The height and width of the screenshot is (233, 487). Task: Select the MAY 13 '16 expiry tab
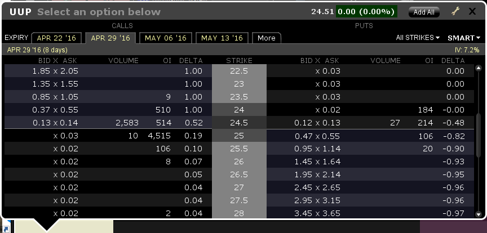coord(222,38)
